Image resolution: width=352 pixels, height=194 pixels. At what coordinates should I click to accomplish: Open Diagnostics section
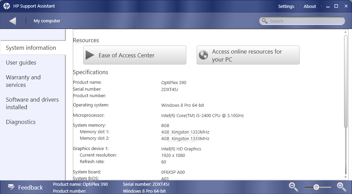tap(21, 122)
